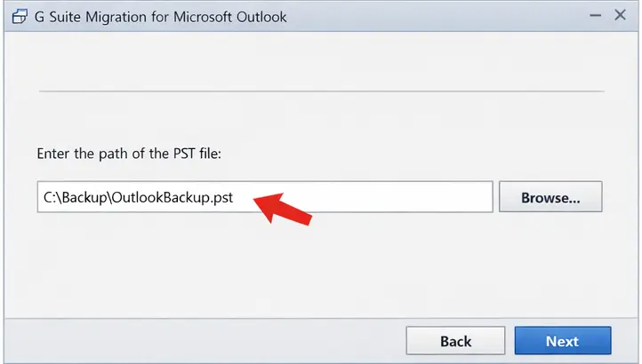Click the horizontal divider line above the label
Image resolution: width=642 pixels, height=364 pixels.
pyautogui.click(x=320, y=91)
